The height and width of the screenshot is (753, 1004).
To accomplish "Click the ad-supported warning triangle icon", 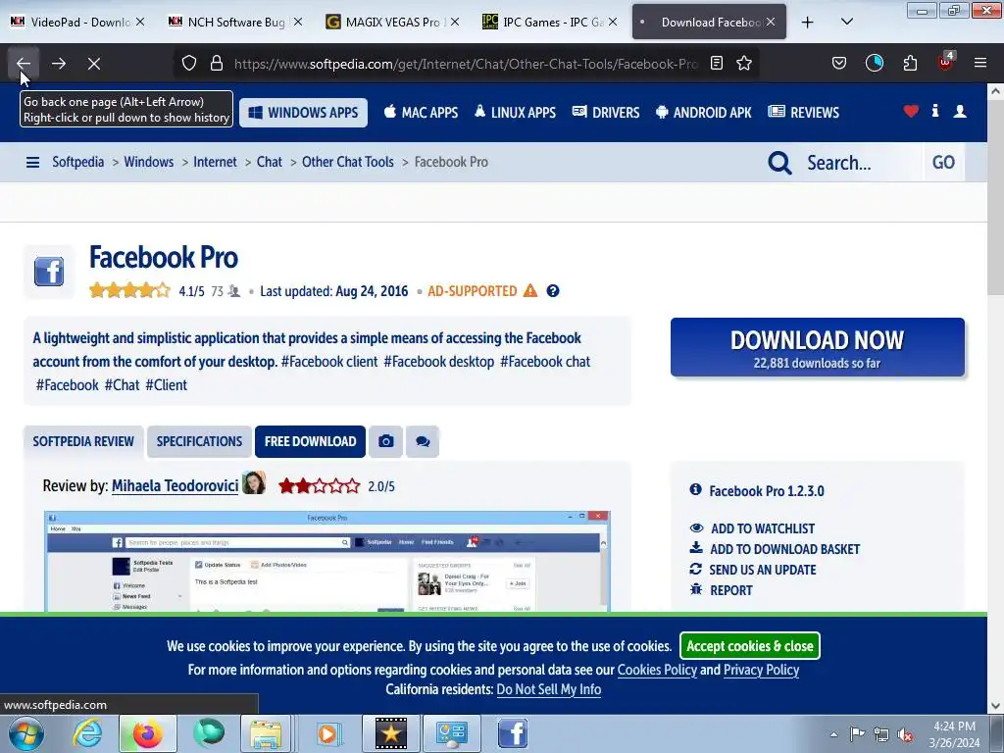I will tap(530, 290).
